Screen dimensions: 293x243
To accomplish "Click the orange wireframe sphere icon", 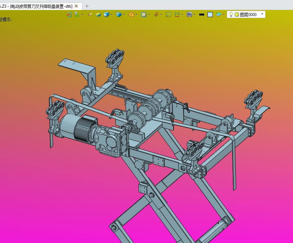I will pyautogui.click(x=131, y=14).
